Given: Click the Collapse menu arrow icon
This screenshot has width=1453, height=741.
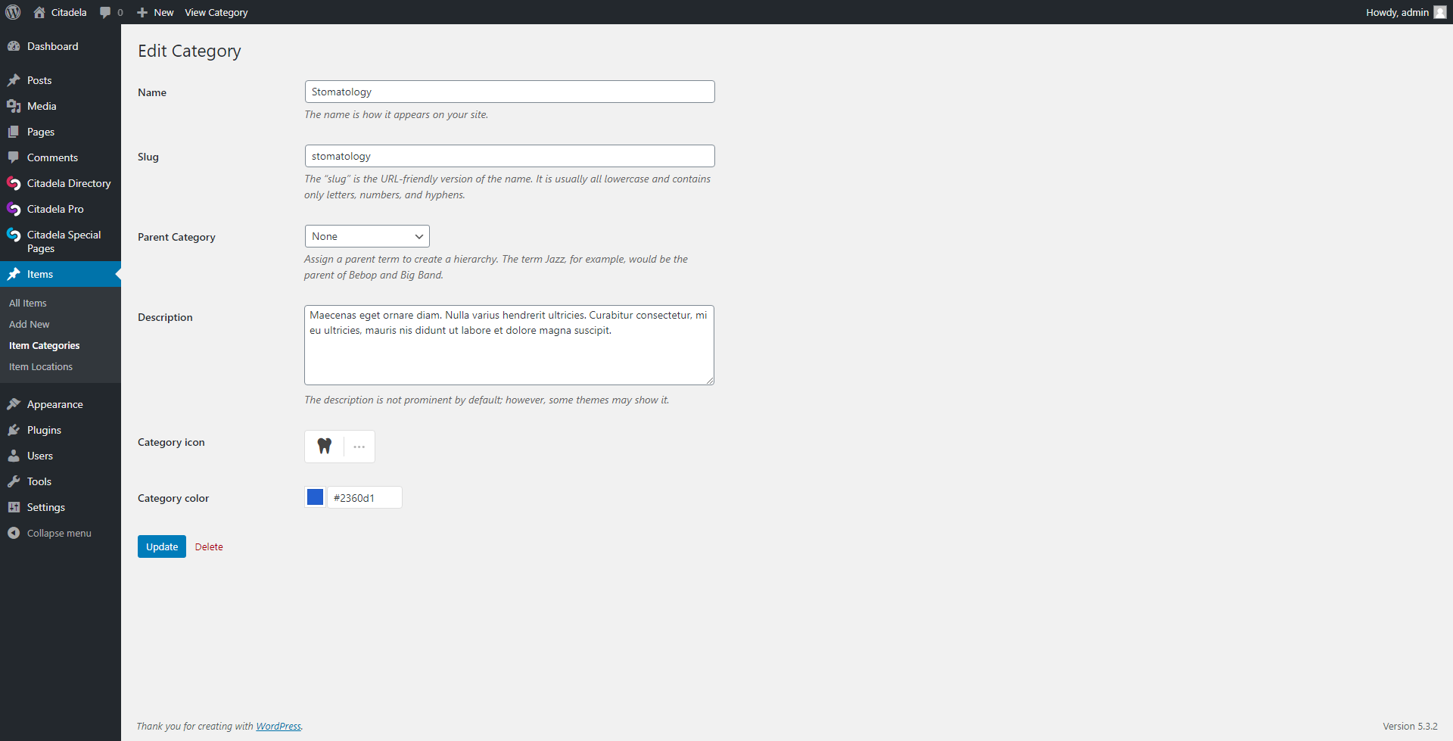Looking at the screenshot, I should pos(14,533).
